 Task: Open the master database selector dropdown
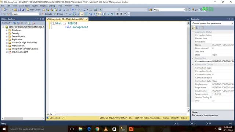(x=38, y=14)
